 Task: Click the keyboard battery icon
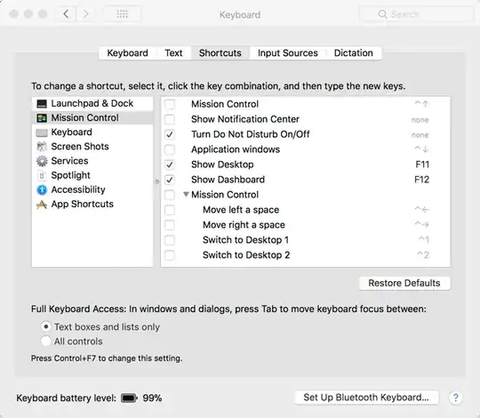point(129,398)
